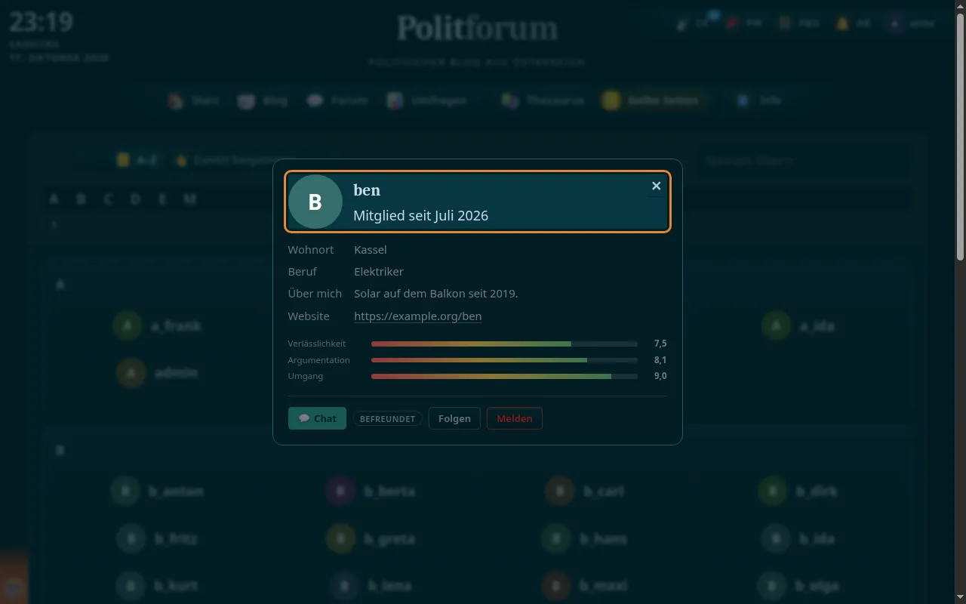Open the Thesaurus nav item
Viewport: 966px width, 604px height.
tap(543, 100)
